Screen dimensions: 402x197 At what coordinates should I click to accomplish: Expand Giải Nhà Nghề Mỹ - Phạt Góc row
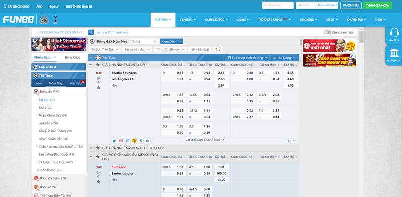coord(91,148)
